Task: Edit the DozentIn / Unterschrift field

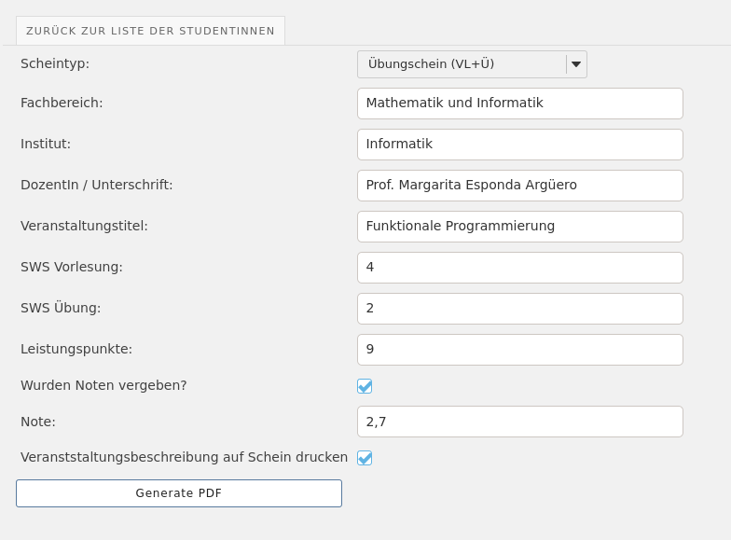Action: pos(520,186)
